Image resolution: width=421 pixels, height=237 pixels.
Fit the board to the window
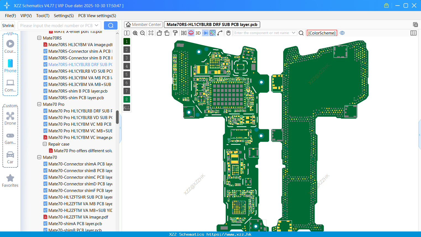151,33
